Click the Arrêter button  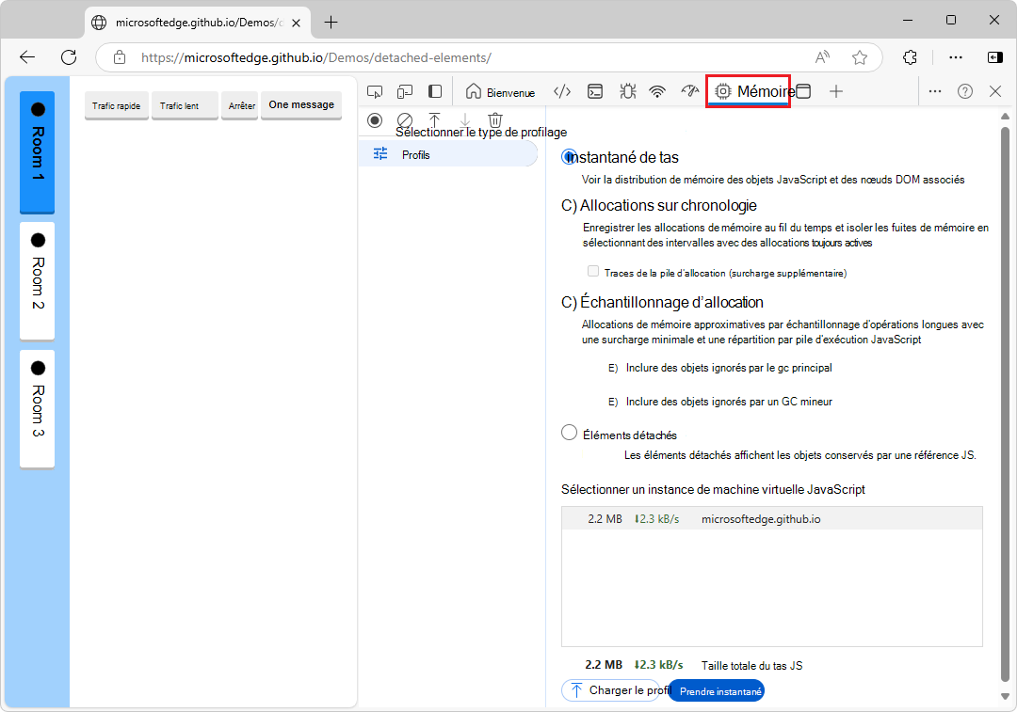tap(239, 105)
